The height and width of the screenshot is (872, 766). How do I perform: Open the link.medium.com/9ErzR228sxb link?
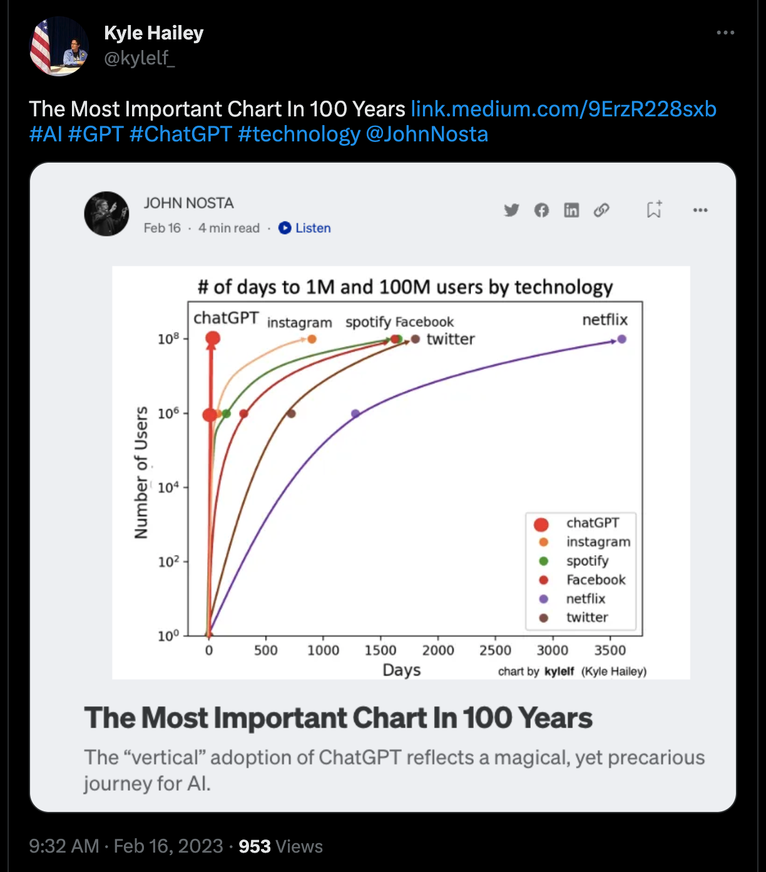coord(563,109)
